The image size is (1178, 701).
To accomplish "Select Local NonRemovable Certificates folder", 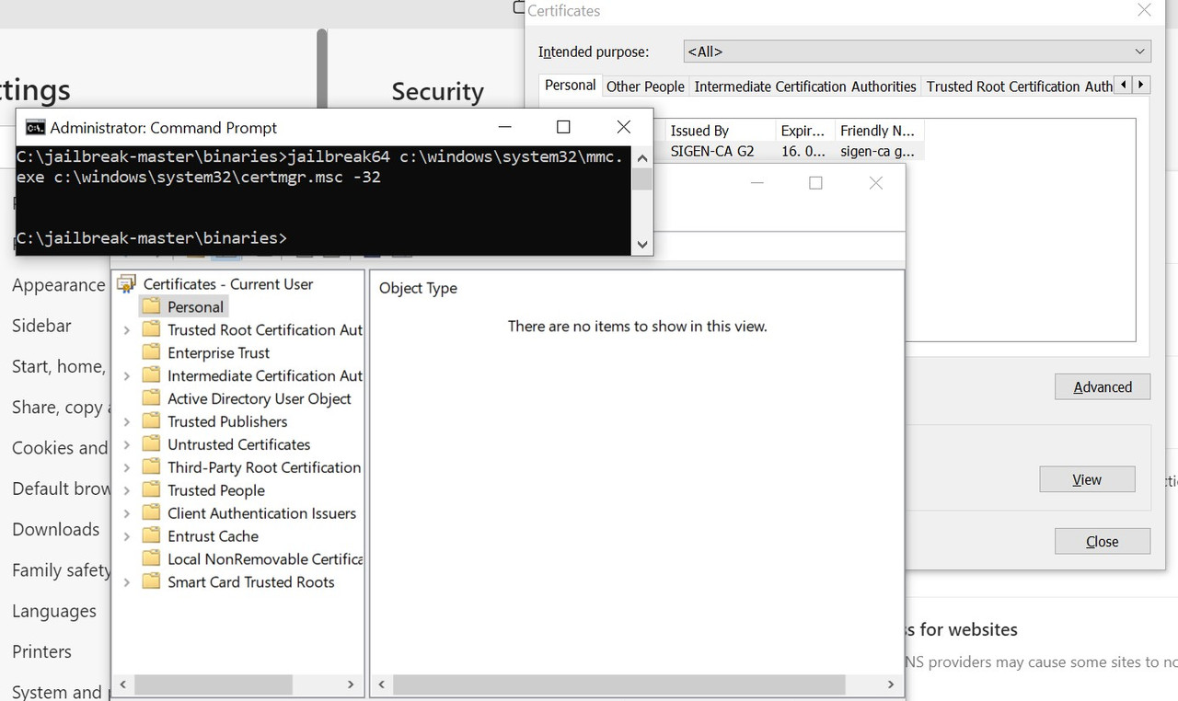I will 265,560.
